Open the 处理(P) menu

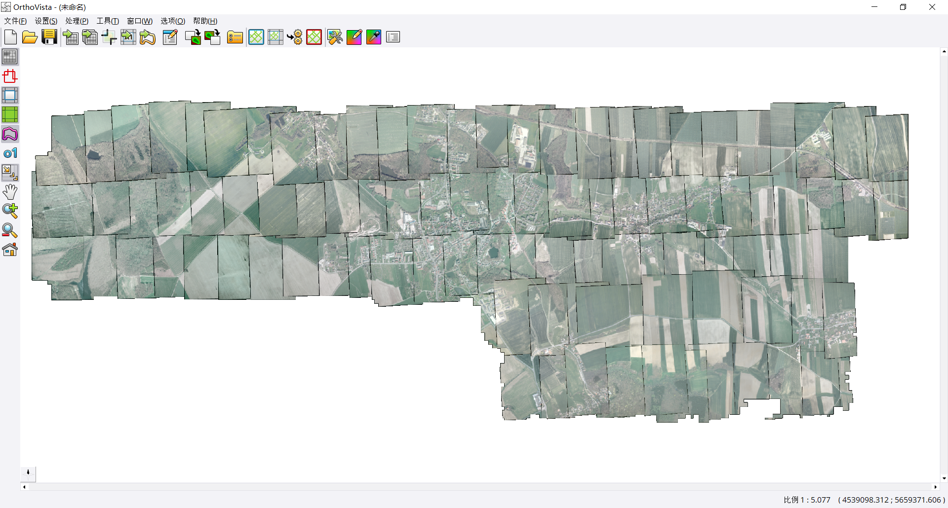click(x=77, y=21)
